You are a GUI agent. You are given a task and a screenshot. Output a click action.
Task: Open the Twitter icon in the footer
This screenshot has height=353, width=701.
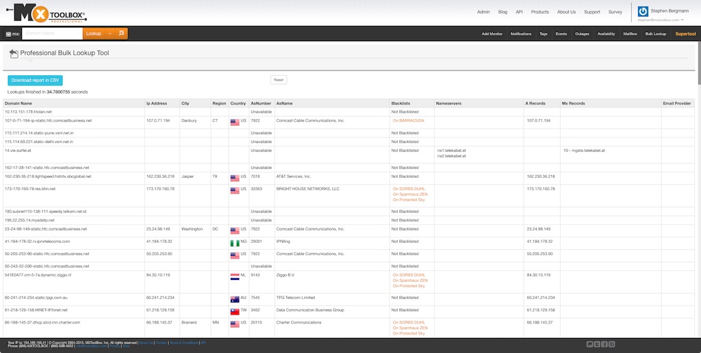(x=597, y=344)
